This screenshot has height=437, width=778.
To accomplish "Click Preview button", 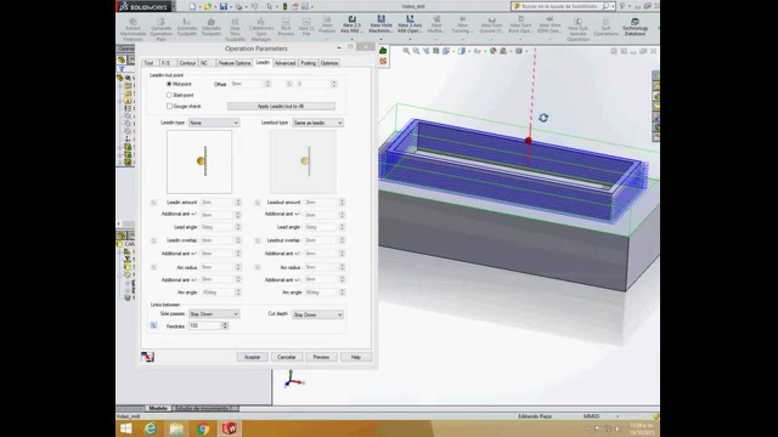I will pos(321,357).
